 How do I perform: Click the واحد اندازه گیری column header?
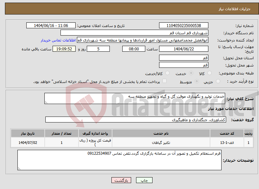click(x=95, y=133)
